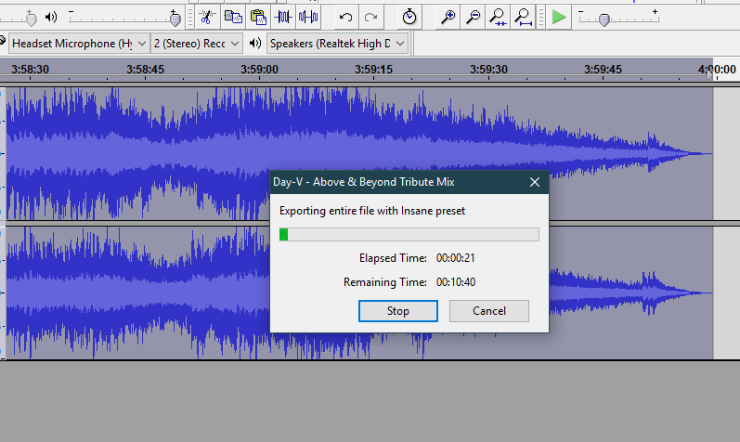Redo the last action
This screenshot has width=740, height=442.
(x=371, y=18)
